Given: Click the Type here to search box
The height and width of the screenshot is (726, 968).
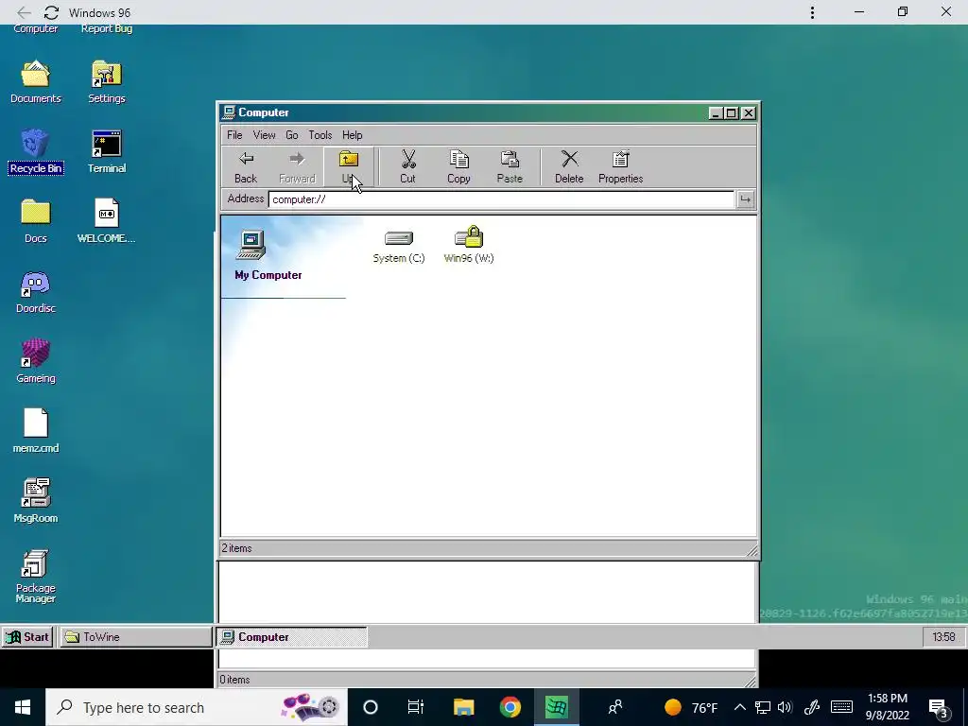Looking at the screenshot, I should point(197,707).
